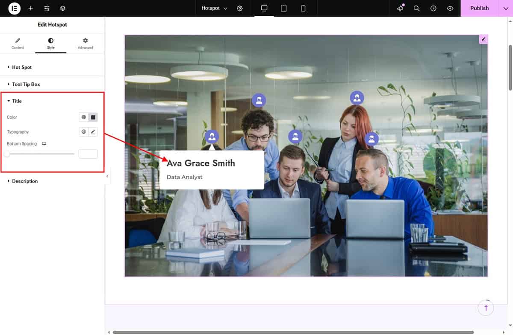Image resolution: width=513 pixels, height=335 pixels.
Task: Click the Publish button
Action: tap(479, 8)
